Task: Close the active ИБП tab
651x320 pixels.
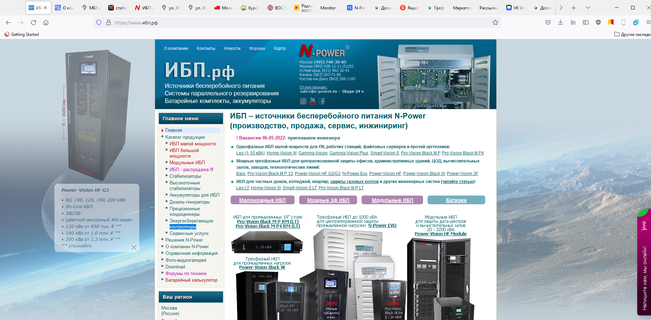Action: pyautogui.click(x=46, y=8)
